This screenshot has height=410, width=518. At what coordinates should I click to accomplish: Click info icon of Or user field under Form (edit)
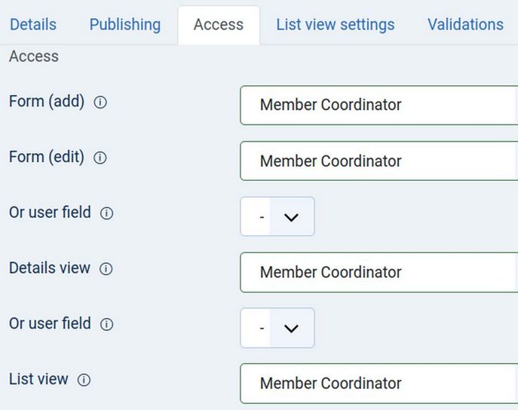106,213
